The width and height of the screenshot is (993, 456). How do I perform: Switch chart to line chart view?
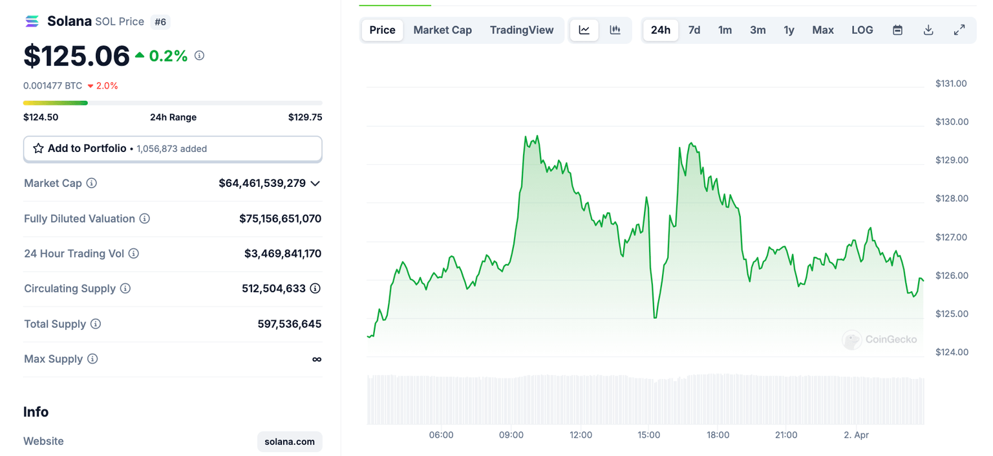[x=584, y=30]
